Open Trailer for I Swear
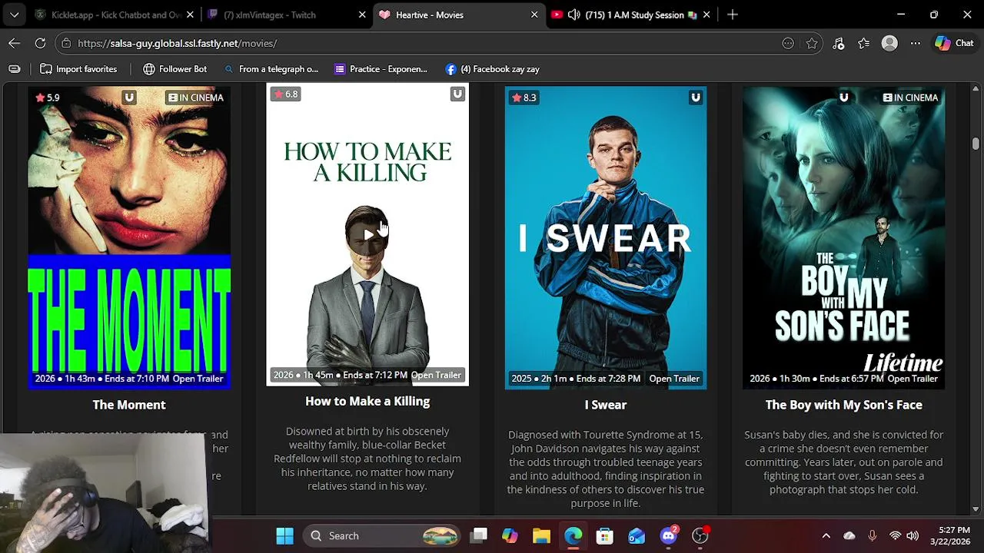The width and height of the screenshot is (984, 553). 674,379
